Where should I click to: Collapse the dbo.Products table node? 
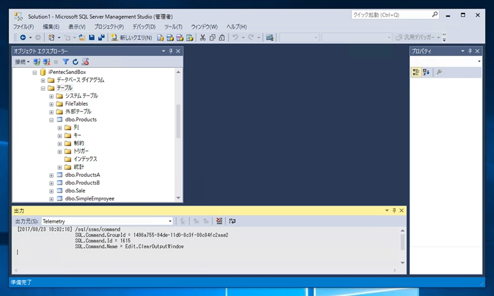(x=51, y=120)
